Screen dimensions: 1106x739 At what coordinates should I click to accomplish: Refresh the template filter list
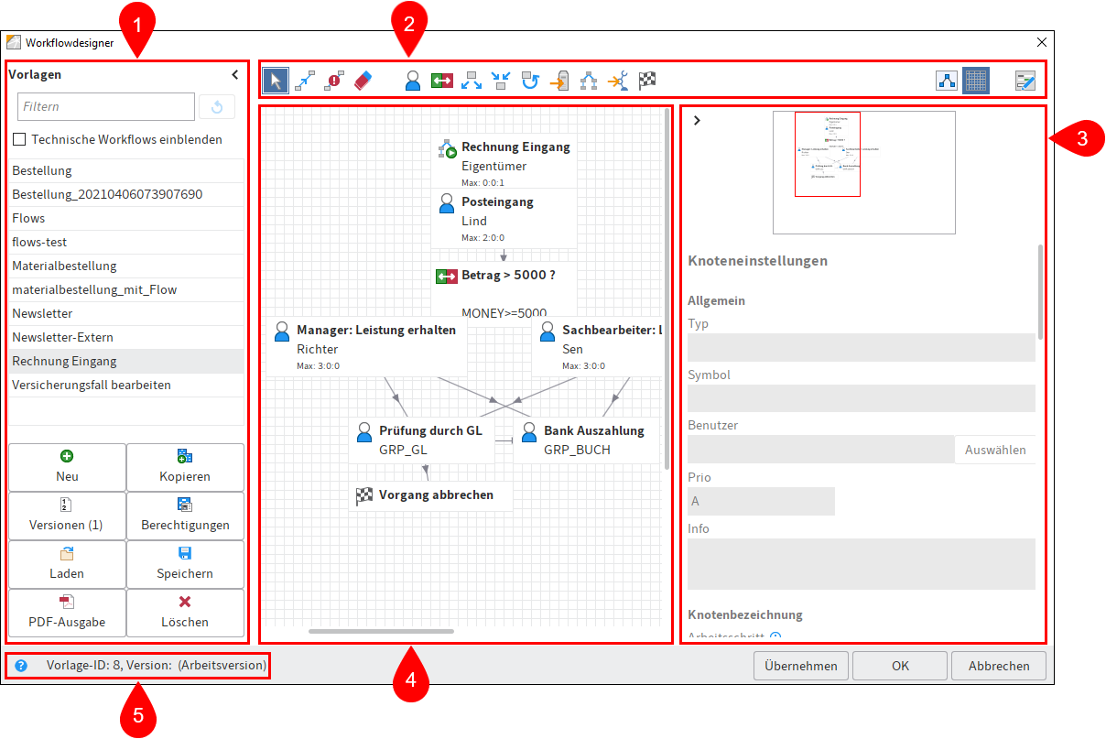[x=217, y=107]
